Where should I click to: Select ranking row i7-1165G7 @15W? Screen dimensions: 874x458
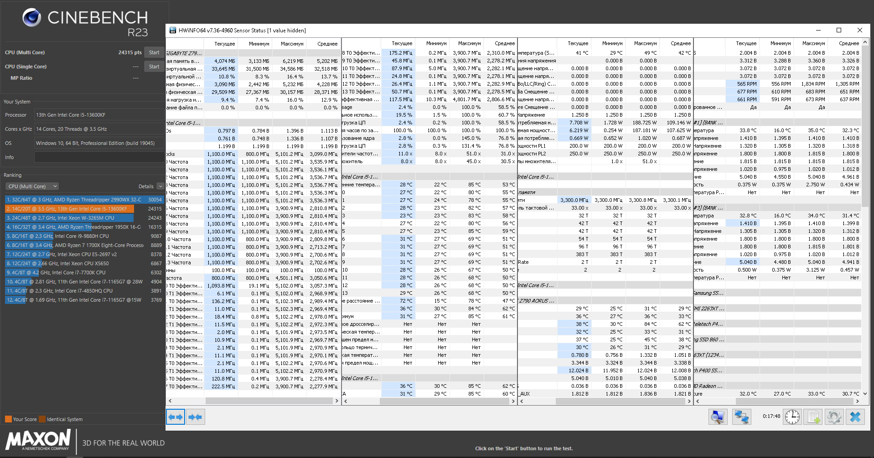point(84,300)
